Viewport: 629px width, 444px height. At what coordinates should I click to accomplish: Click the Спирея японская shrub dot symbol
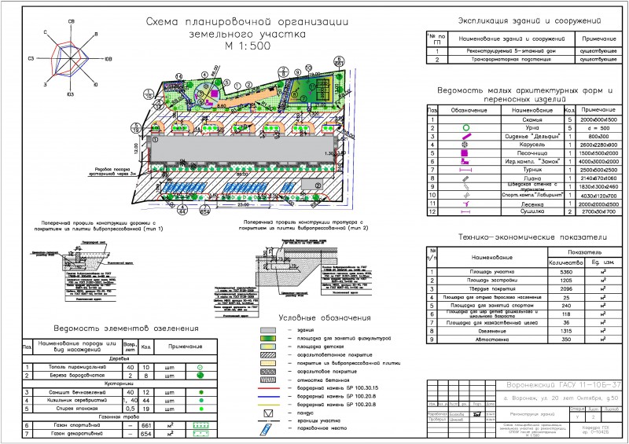click(201, 409)
